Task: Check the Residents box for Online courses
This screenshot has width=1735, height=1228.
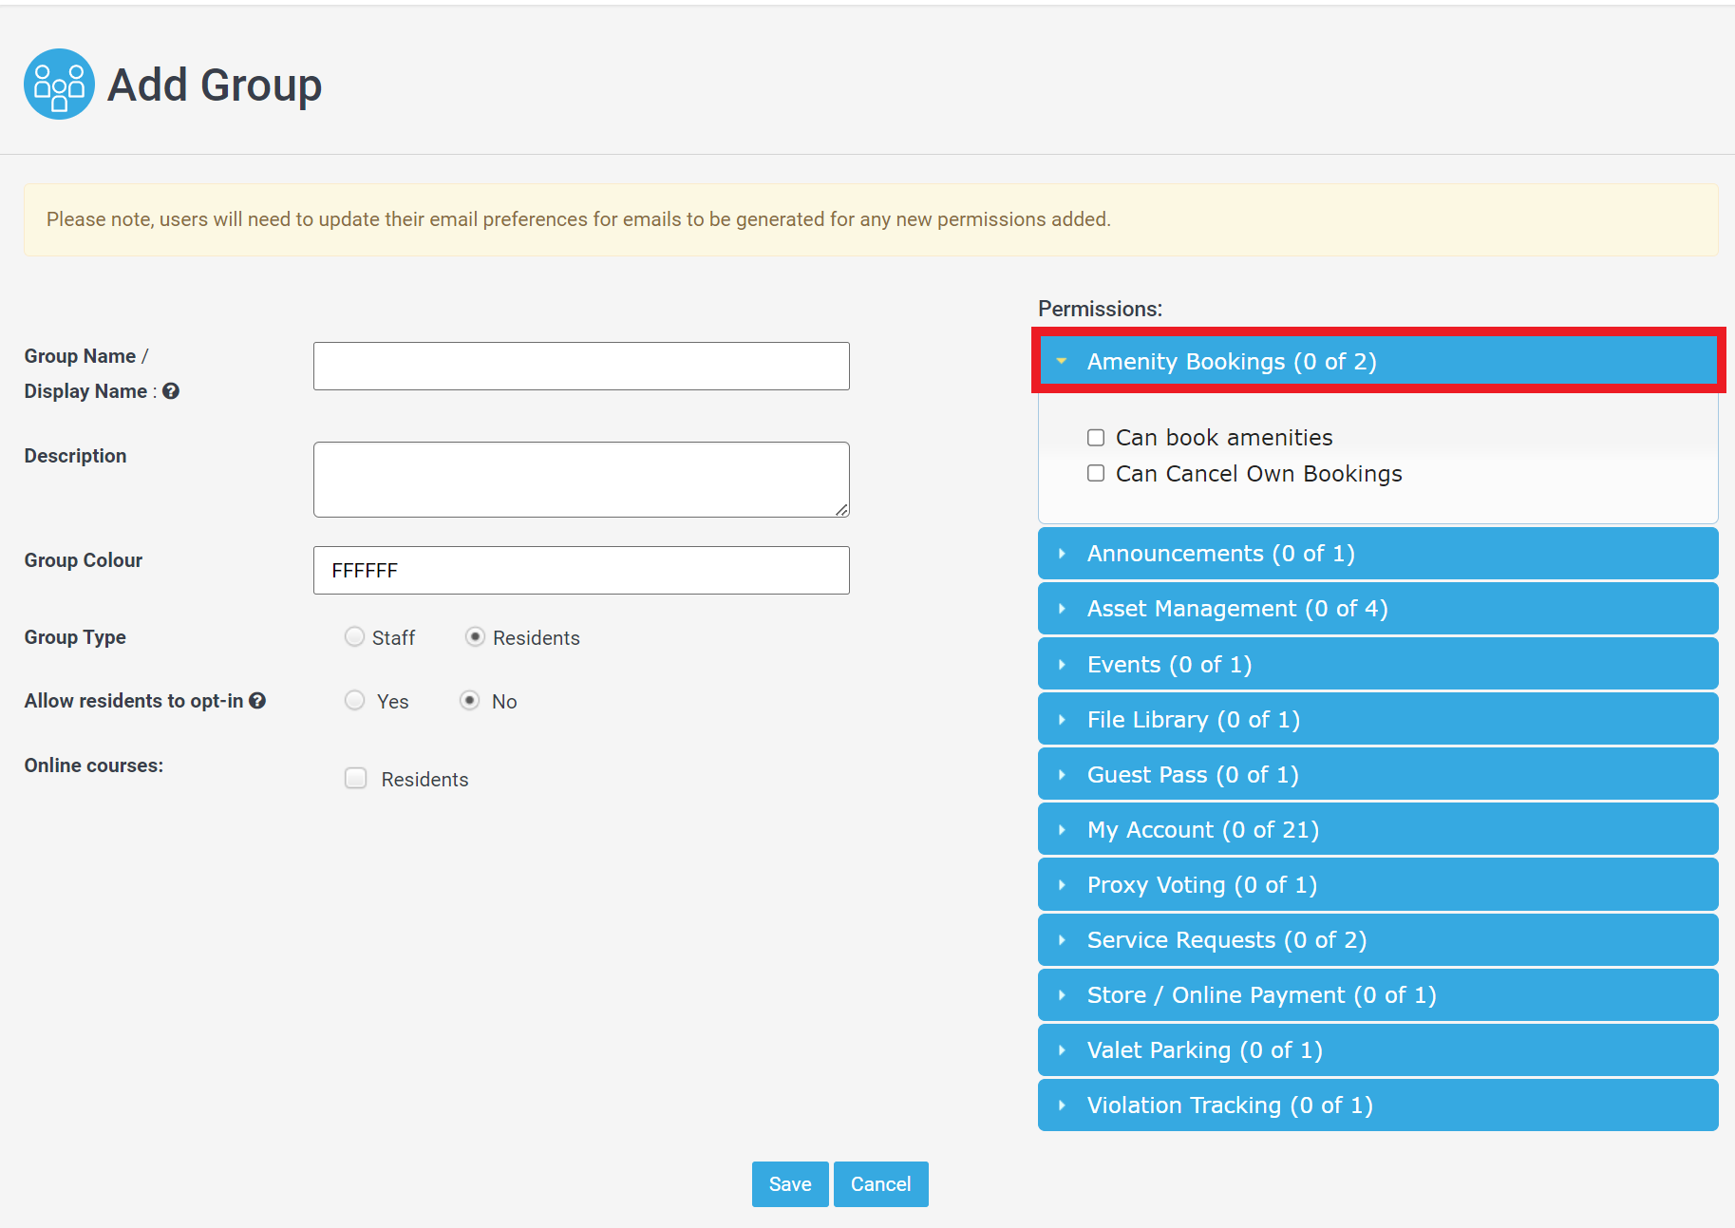Action: click(355, 778)
